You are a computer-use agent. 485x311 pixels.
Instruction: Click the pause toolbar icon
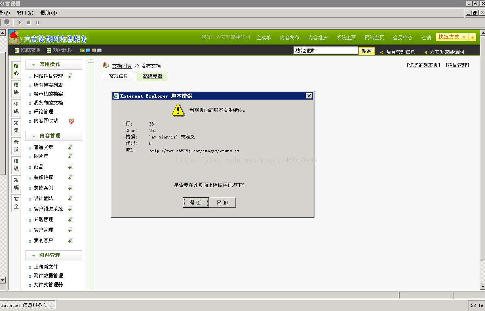pos(38,23)
